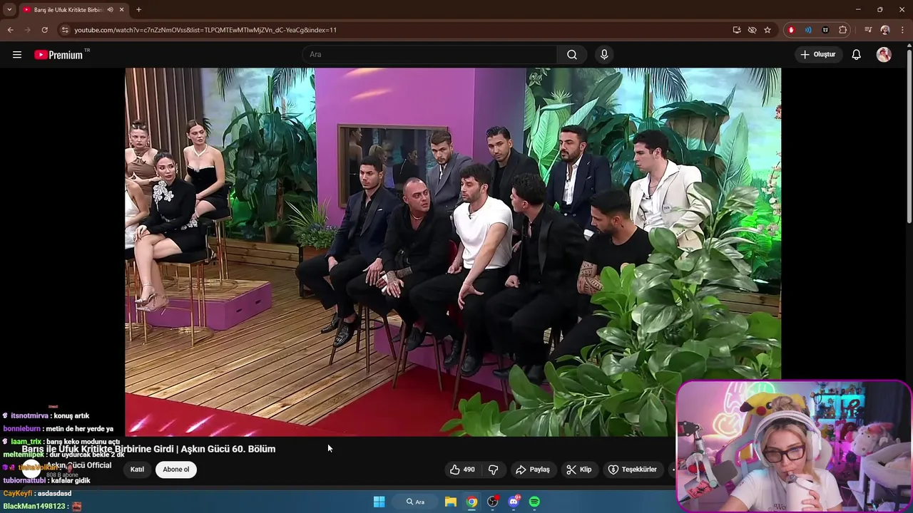Click the streamer webcam overlay
Image resolution: width=913 pixels, height=513 pixels.
pyautogui.click(x=793, y=446)
